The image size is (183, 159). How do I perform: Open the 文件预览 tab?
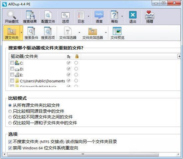117,33
